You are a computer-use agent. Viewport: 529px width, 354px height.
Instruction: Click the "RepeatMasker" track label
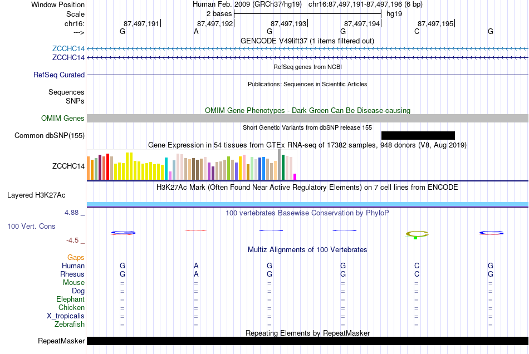tap(61, 341)
